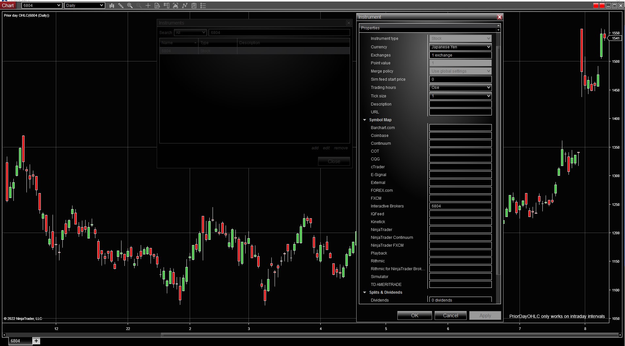
Task: Click the edit link in Instruments window
Action: (x=326, y=148)
